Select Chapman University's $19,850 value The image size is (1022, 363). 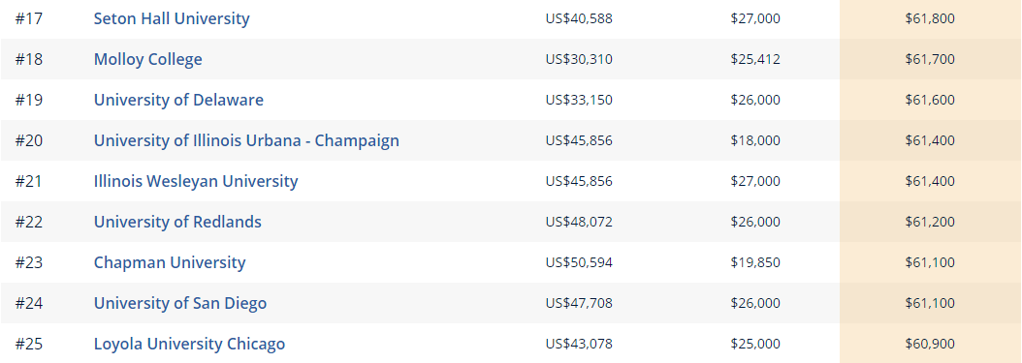[754, 262]
